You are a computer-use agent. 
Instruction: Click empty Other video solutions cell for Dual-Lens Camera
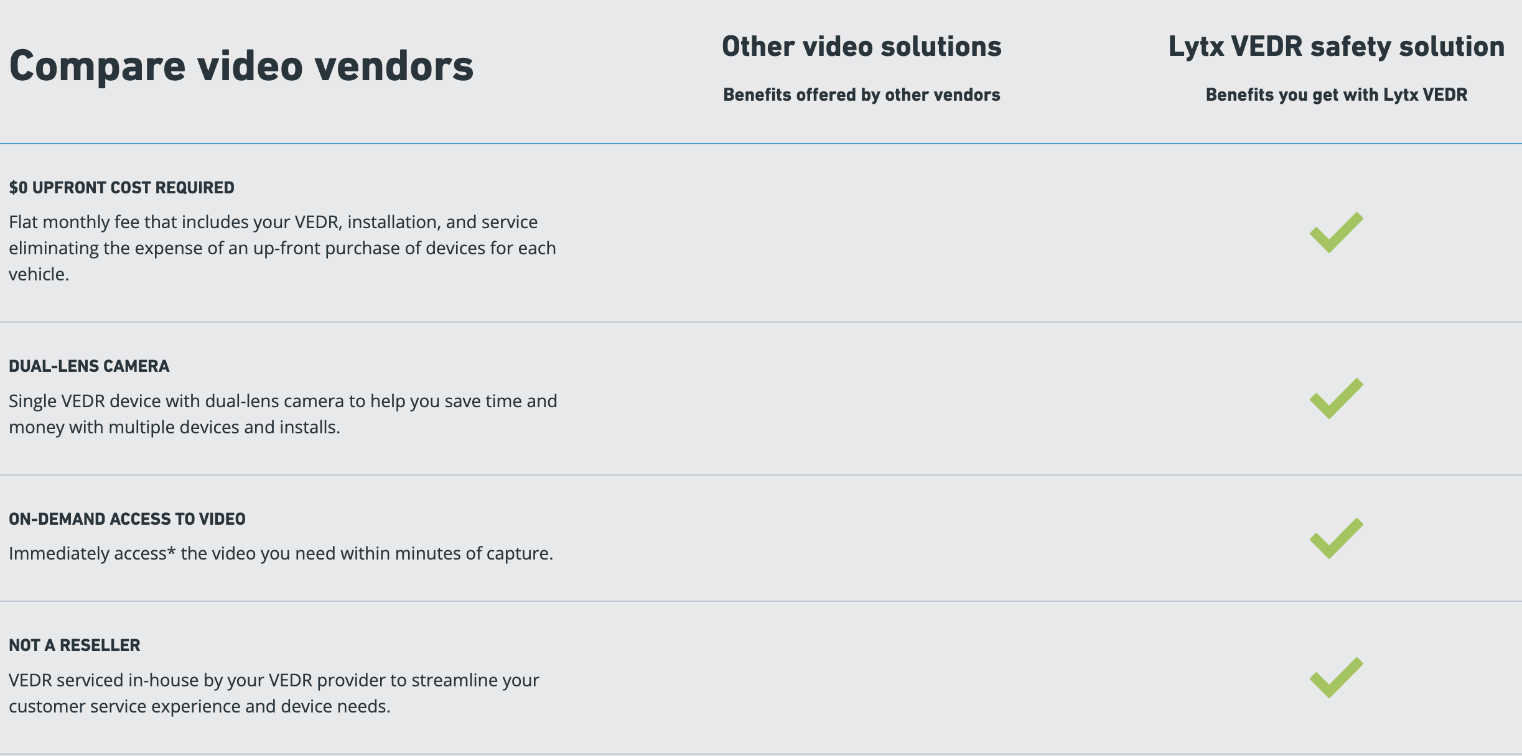861,399
